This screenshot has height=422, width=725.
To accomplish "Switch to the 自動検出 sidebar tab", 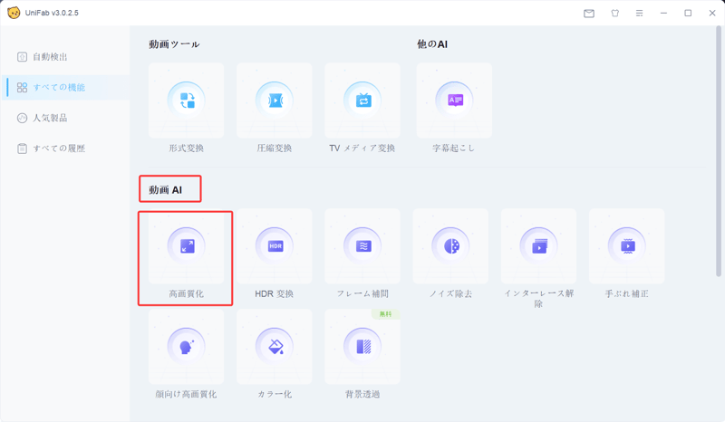I will coord(50,57).
